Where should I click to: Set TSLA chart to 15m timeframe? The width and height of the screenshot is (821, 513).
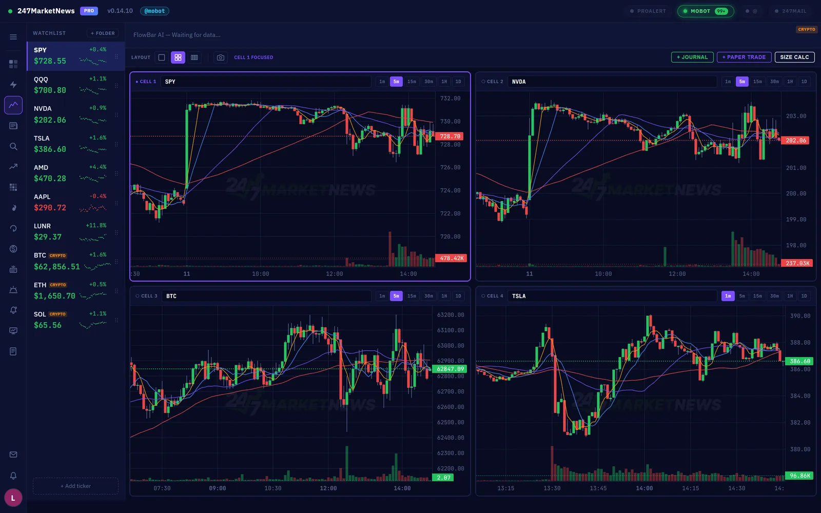pos(757,296)
